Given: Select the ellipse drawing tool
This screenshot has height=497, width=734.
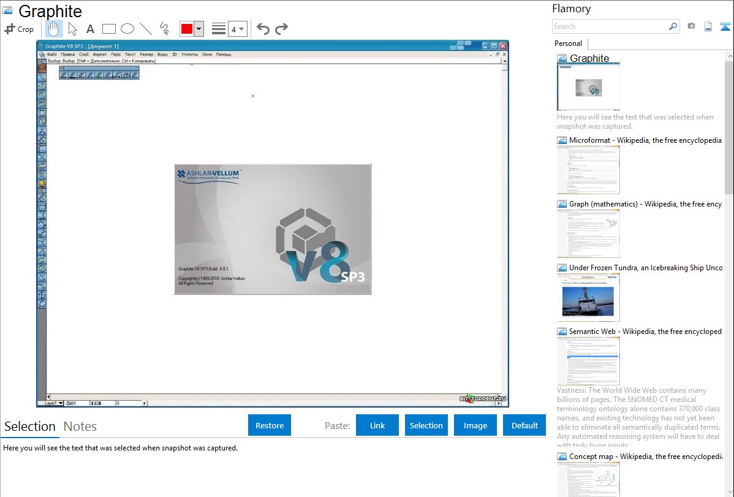Looking at the screenshot, I should pyautogui.click(x=127, y=29).
